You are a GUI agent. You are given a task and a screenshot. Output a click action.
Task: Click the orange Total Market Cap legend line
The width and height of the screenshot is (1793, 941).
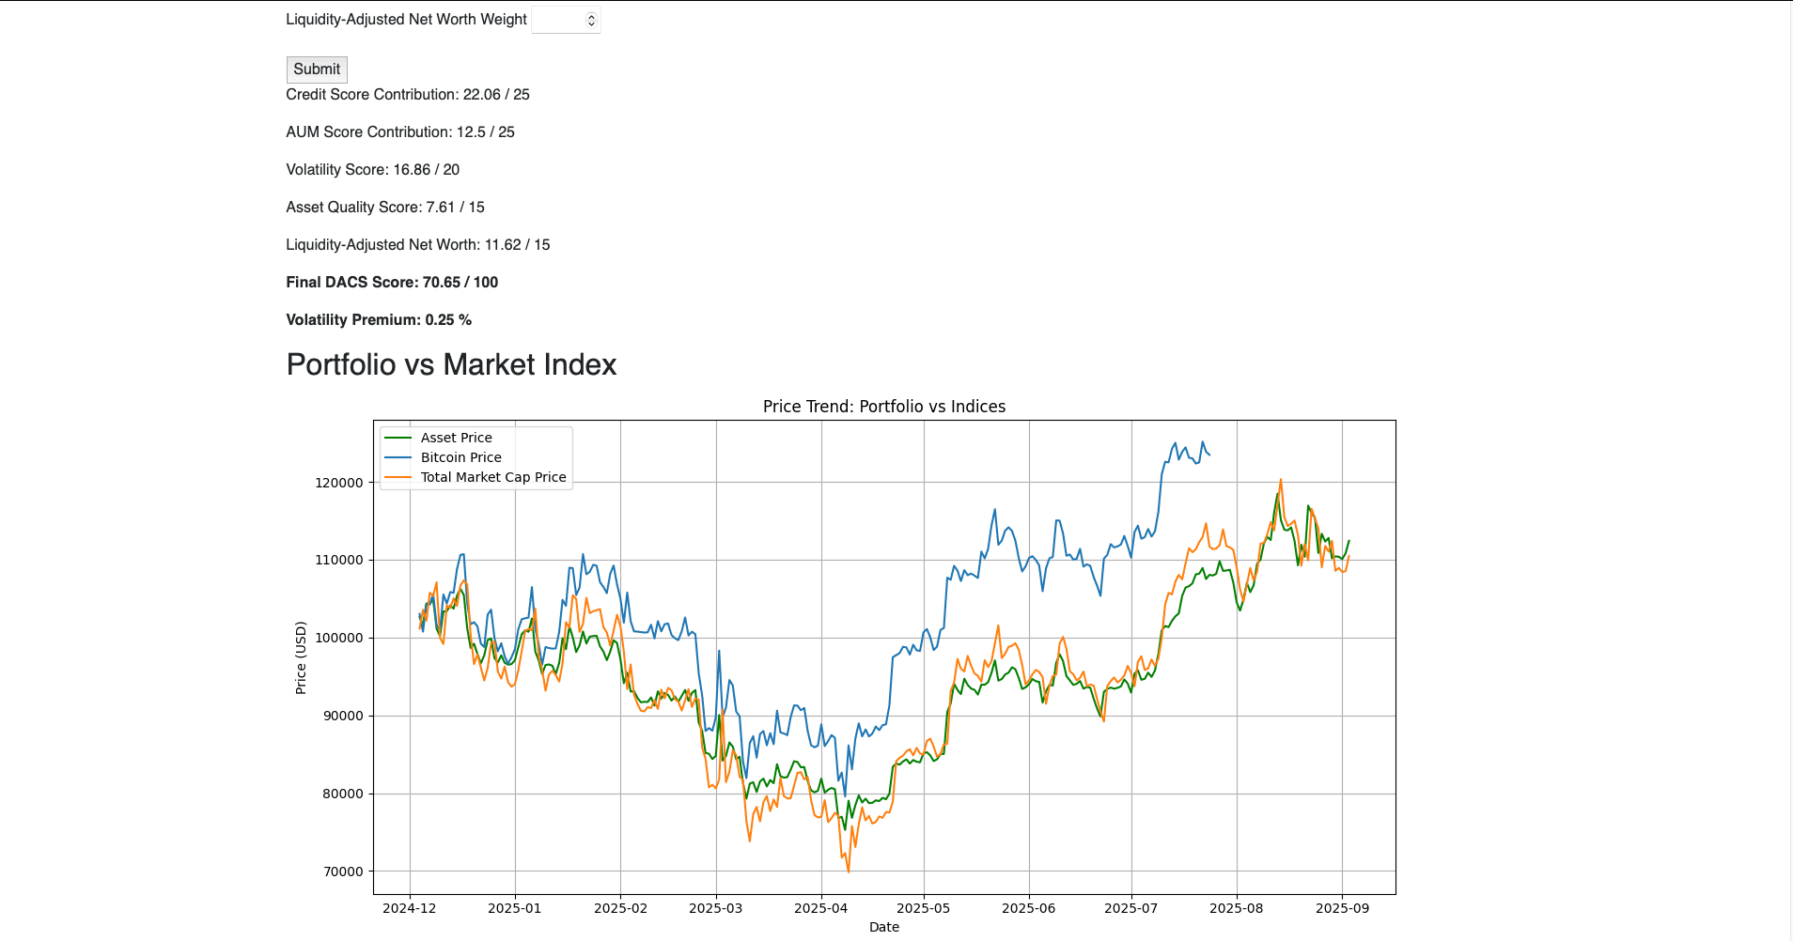click(398, 477)
